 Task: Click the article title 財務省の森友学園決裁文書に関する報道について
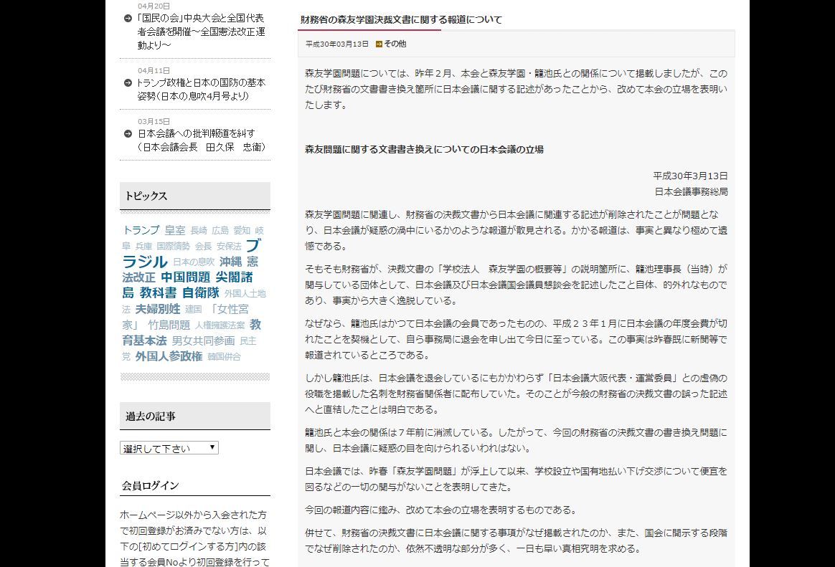(401, 19)
